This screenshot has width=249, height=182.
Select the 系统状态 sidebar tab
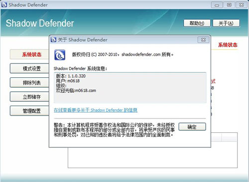29,55
